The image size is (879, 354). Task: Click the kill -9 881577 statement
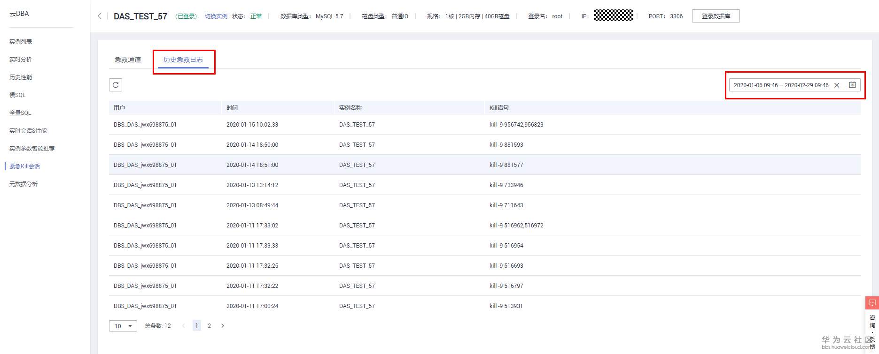[x=506, y=165]
